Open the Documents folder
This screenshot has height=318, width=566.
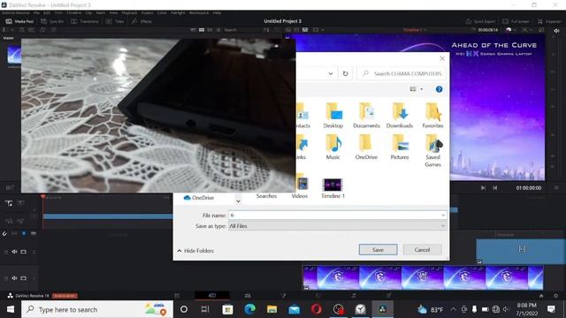click(366, 116)
